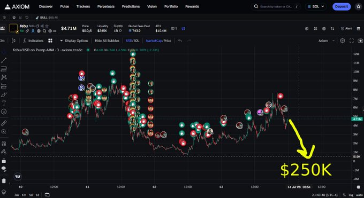The width and height of the screenshot is (364, 198).
Task: Open the Predictions page
Action: pyautogui.click(x=131, y=6)
